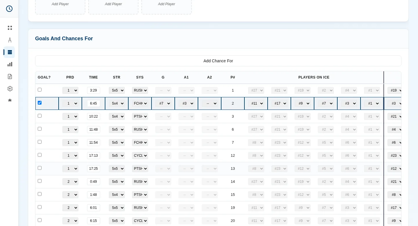Mark the 3:29 chance as a goal

[x=40, y=90]
